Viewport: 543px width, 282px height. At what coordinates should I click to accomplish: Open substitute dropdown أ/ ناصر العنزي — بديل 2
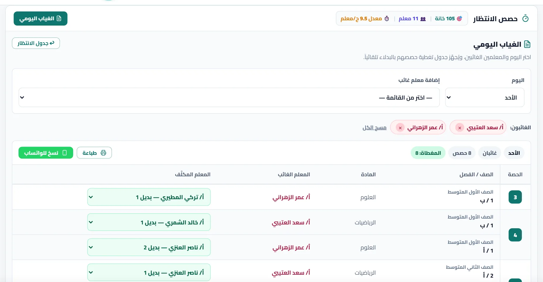(149, 247)
